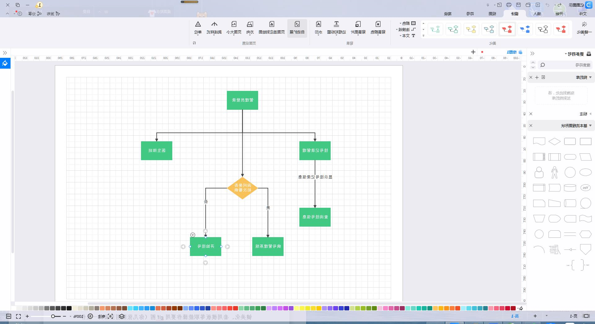The height and width of the screenshot is (324, 595).
Task: Click the fit-to-page icon in status bar
Action: (x=9, y=316)
